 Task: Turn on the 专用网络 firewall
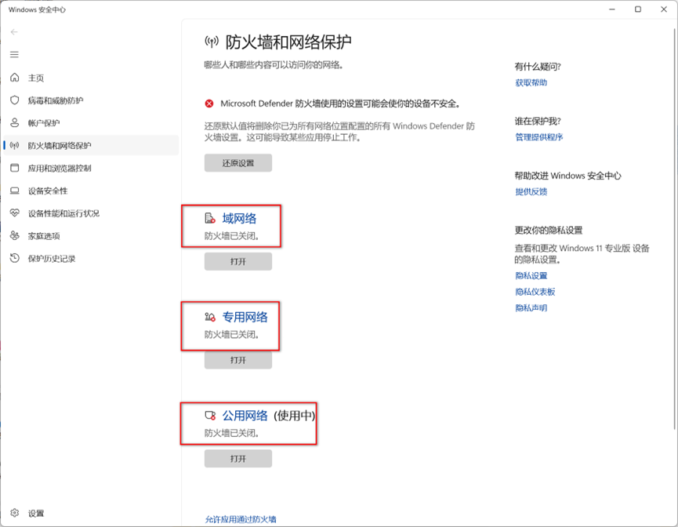pyautogui.click(x=238, y=359)
